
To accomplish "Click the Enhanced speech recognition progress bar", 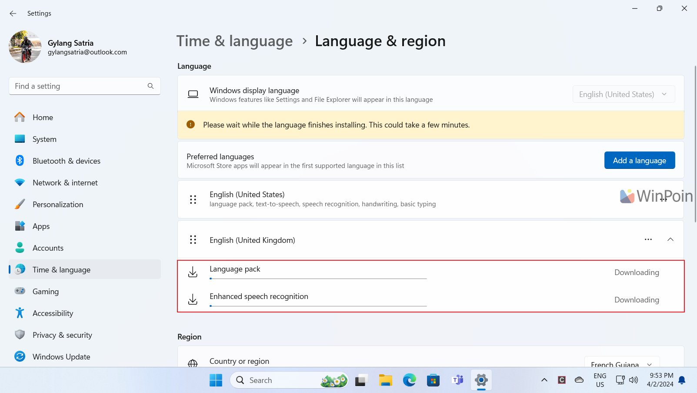I will coord(318,306).
